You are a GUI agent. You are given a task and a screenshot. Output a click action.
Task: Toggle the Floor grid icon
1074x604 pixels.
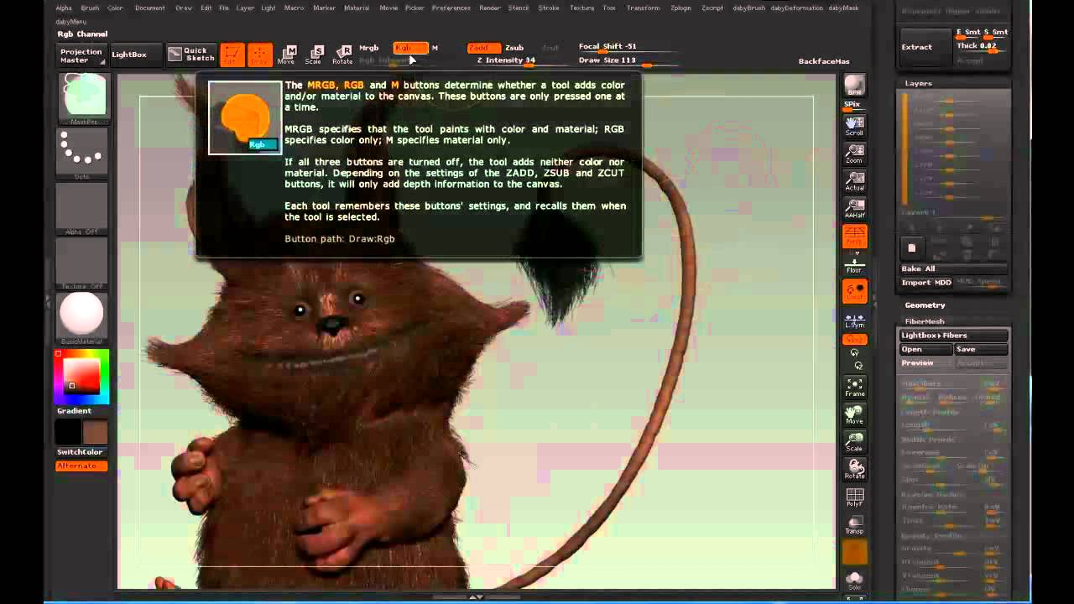point(854,265)
